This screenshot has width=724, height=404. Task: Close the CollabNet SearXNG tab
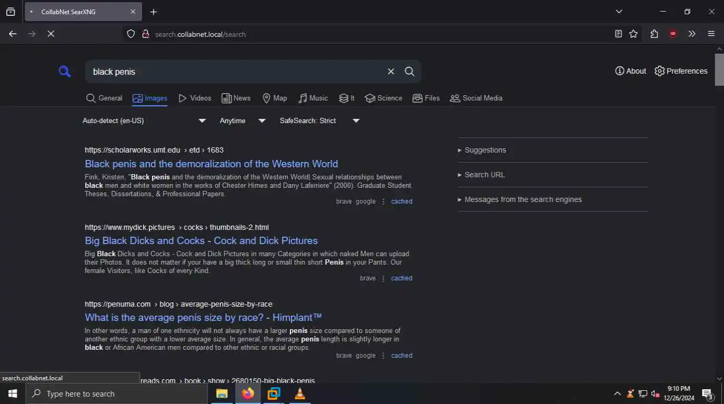click(133, 12)
